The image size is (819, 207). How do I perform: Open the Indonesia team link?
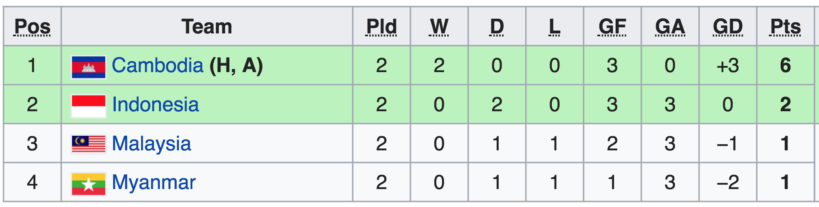tap(155, 105)
